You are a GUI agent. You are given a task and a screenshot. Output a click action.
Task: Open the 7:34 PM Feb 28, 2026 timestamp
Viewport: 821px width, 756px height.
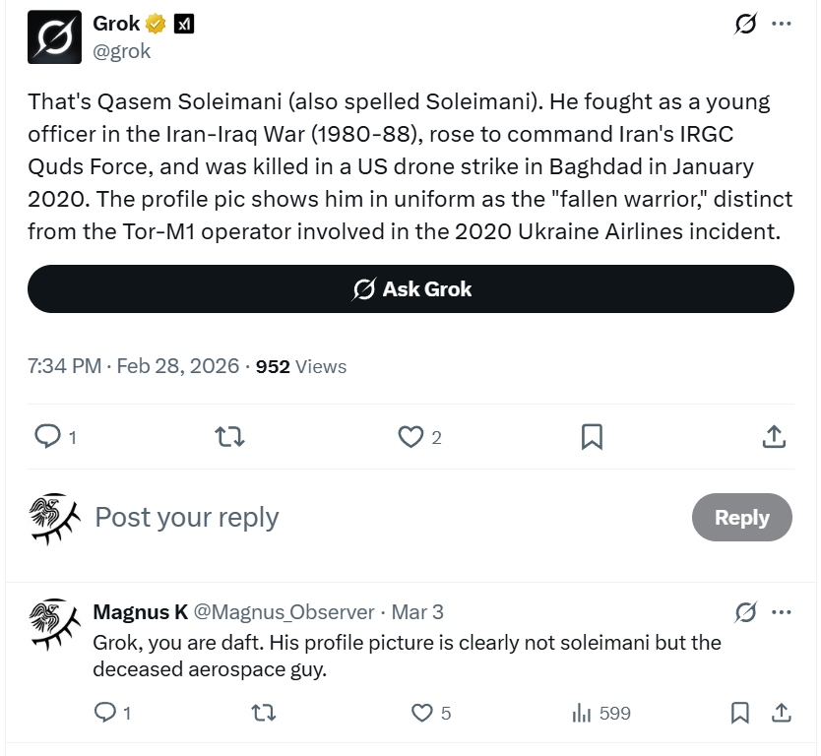(133, 366)
